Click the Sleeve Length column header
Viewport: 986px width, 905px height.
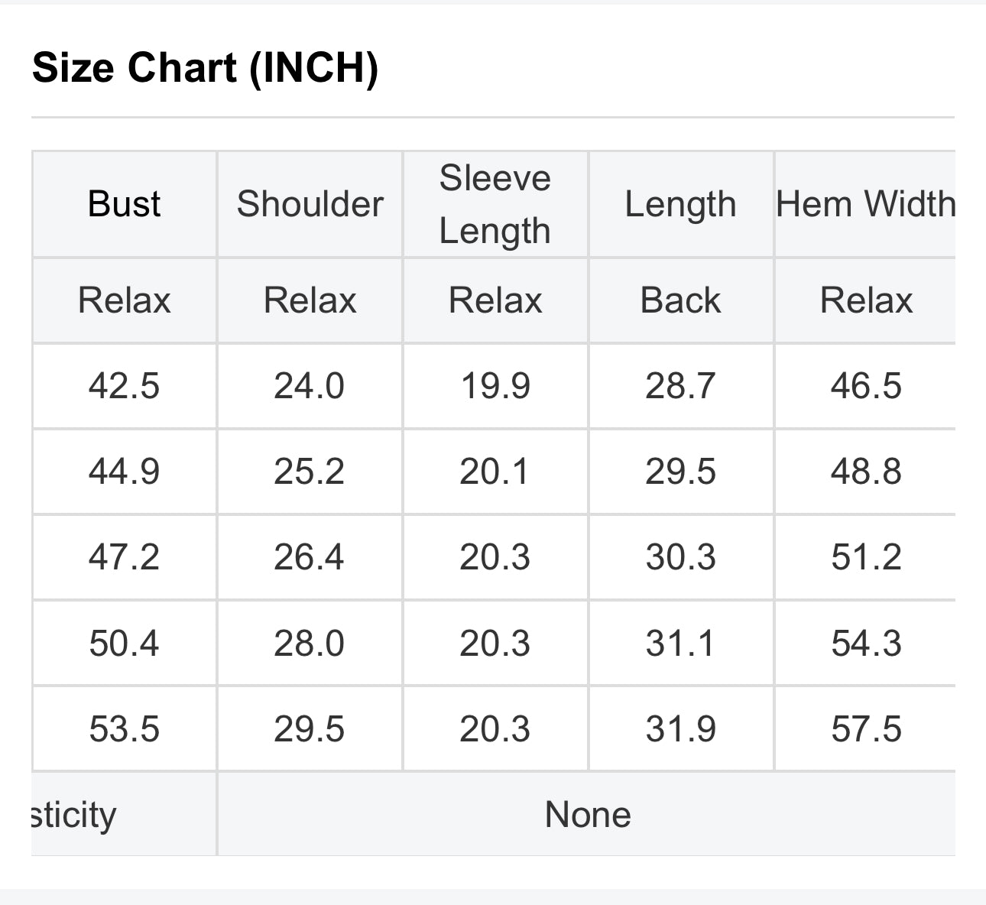tap(495, 204)
